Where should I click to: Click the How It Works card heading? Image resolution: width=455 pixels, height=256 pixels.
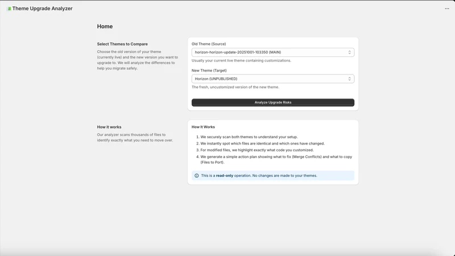203,127
